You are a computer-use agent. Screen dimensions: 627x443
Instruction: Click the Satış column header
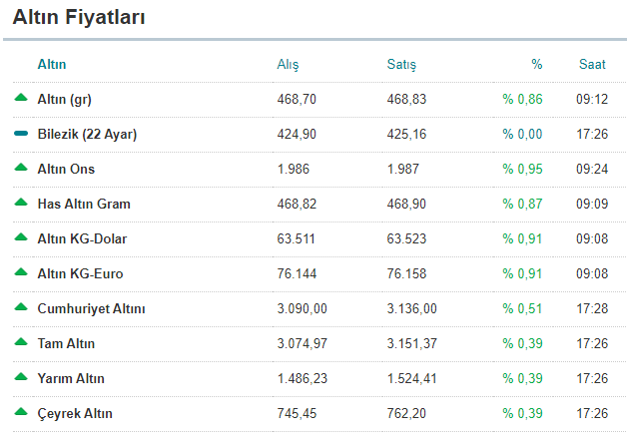401,65
